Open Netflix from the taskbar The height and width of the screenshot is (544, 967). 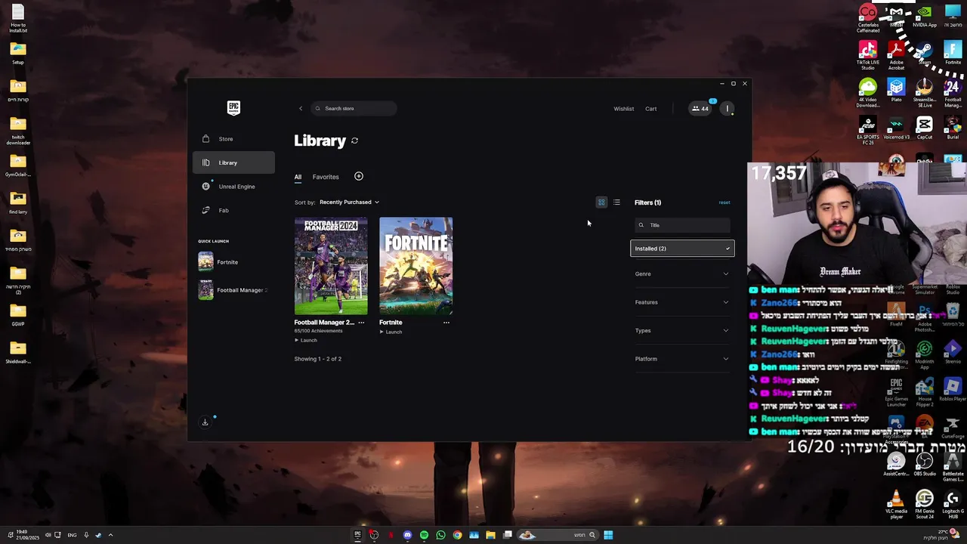click(x=391, y=535)
